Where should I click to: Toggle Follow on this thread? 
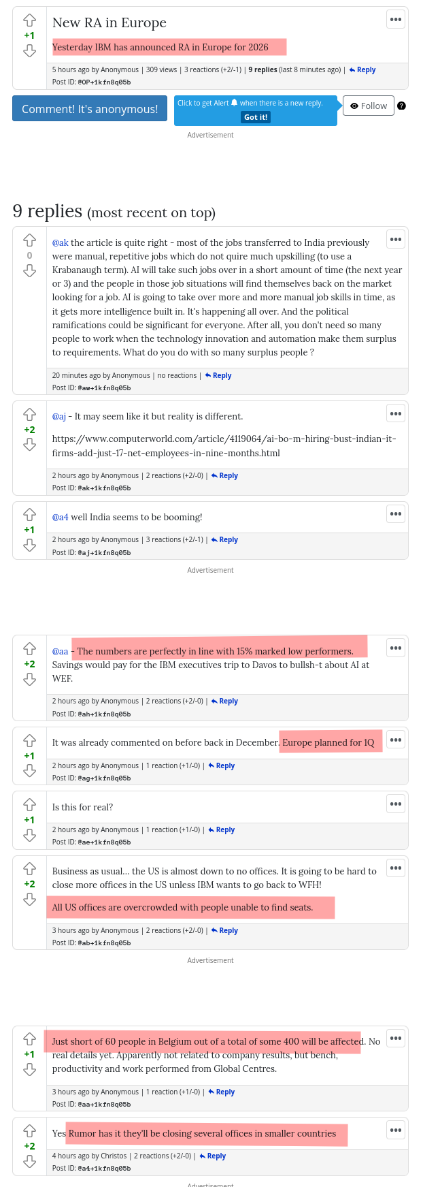pos(369,106)
